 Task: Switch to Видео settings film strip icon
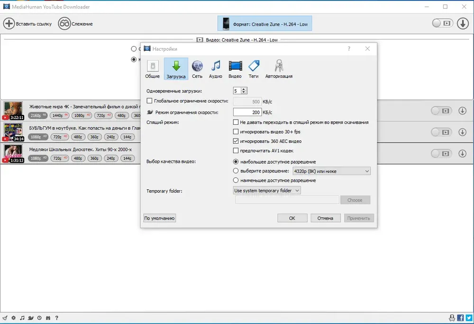235,66
